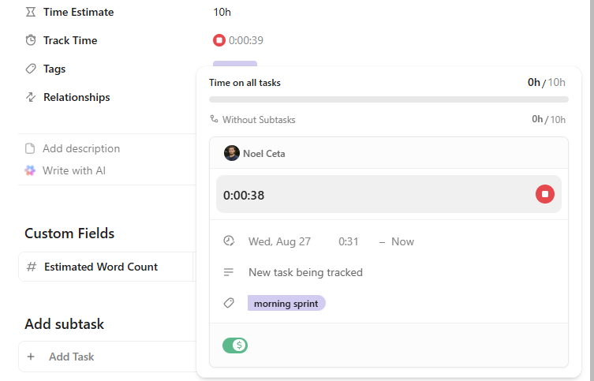
Task: Click the 0:00:39 tracked time value
Action: (246, 40)
